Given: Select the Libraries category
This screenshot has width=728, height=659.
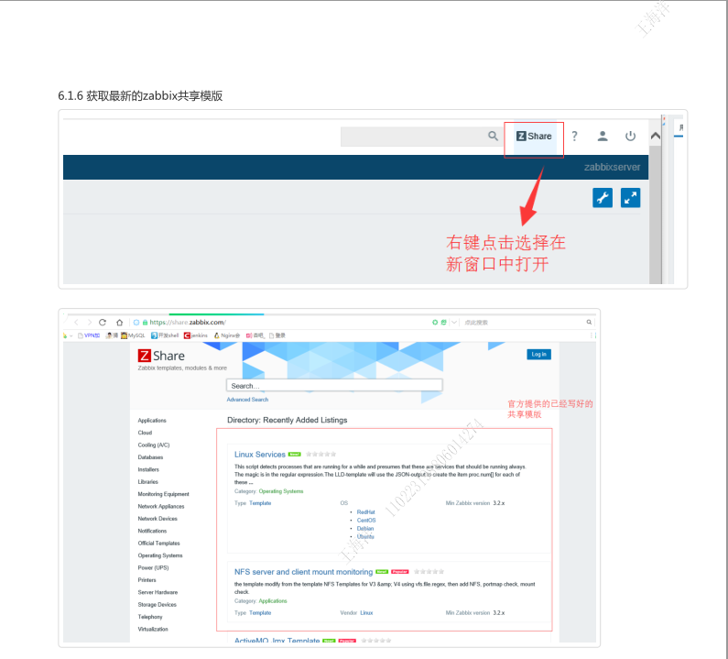Looking at the screenshot, I should pyautogui.click(x=147, y=482).
